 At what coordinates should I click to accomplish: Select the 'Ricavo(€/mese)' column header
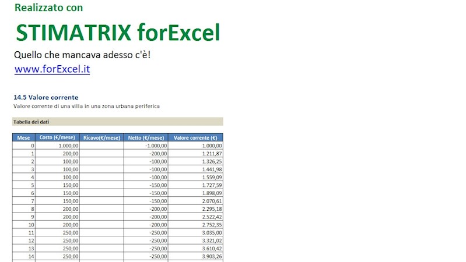coord(101,137)
